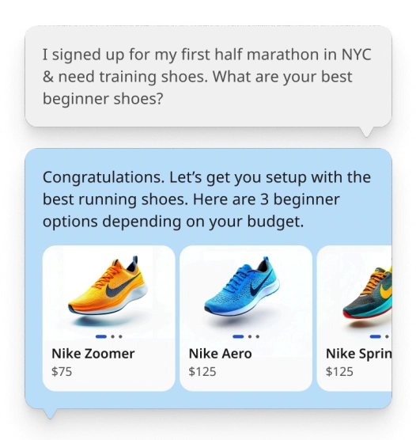Image resolution: width=416 pixels, height=440 pixels.
Task: Select third carousel dot under Nike Aero
Action: (258, 336)
